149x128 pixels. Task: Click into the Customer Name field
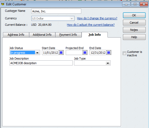pyautogui.click(x=56, y=11)
